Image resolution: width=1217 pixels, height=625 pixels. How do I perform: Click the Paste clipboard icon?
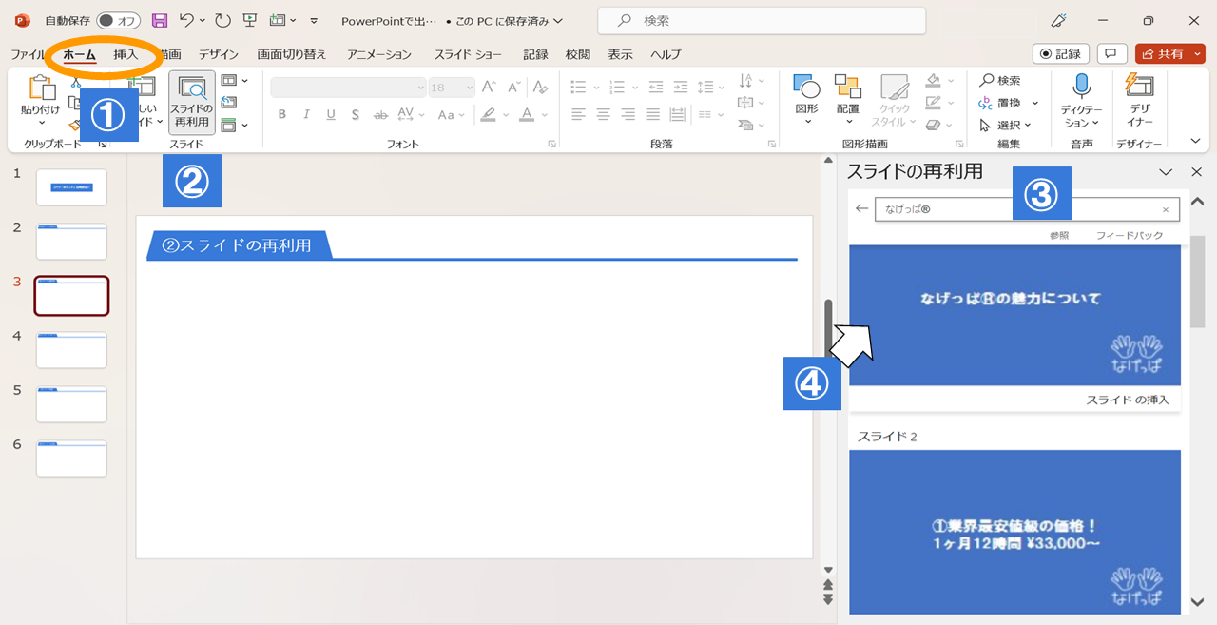pyautogui.click(x=41, y=88)
